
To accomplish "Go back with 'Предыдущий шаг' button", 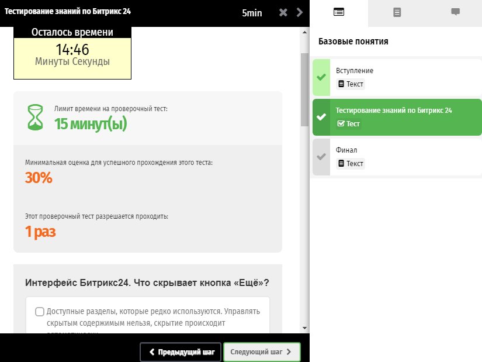I will click(181, 352).
